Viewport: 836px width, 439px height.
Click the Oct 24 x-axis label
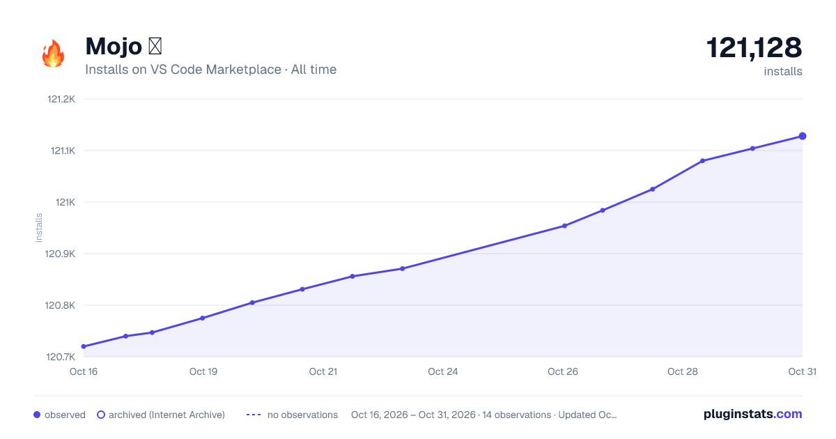point(443,371)
